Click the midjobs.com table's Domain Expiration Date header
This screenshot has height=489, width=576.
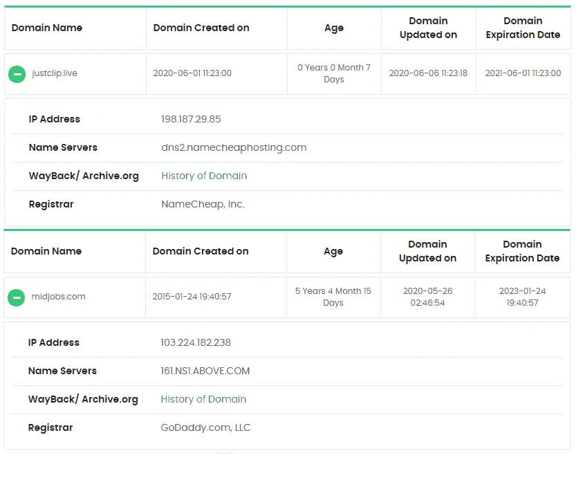point(522,251)
